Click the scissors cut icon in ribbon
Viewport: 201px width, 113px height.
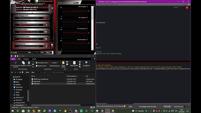click(x=33, y=62)
